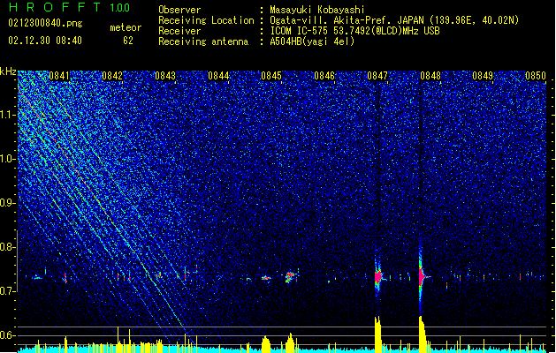Click the 'Receiver' field label

click(x=179, y=31)
